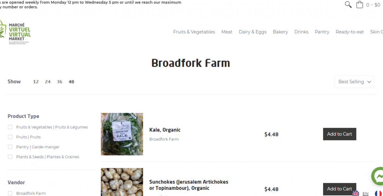Switch language with the UK flag icon
Viewport: 383px width, 196px height.
click(356, 194)
